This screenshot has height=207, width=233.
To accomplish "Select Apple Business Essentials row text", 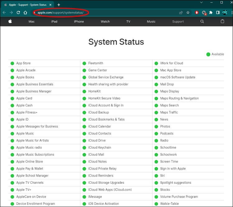I will 35,84.
